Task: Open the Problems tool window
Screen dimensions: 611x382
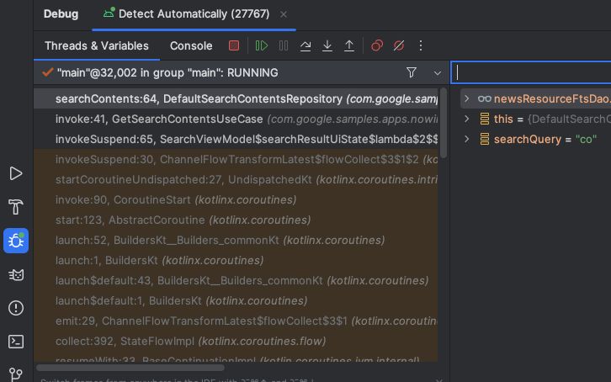Action: (x=16, y=308)
